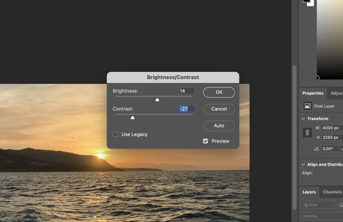This screenshot has height=222, width=343.
Task: Click the Pixel Layer icon in Properties
Action: 308,106
